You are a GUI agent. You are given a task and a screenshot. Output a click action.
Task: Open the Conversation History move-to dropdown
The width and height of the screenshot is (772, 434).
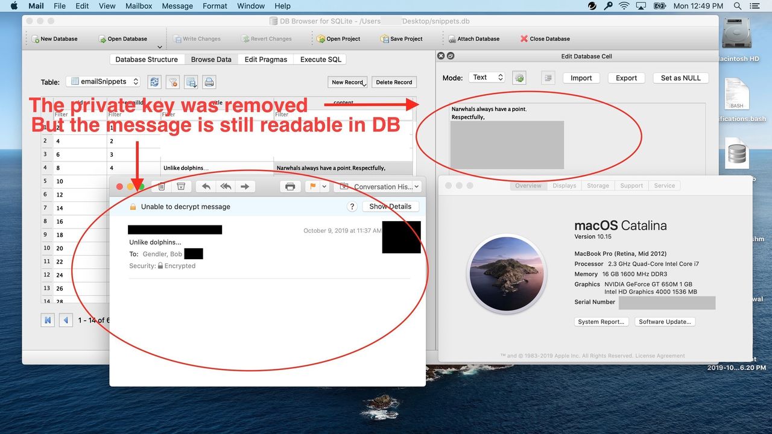[x=377, y=186]
